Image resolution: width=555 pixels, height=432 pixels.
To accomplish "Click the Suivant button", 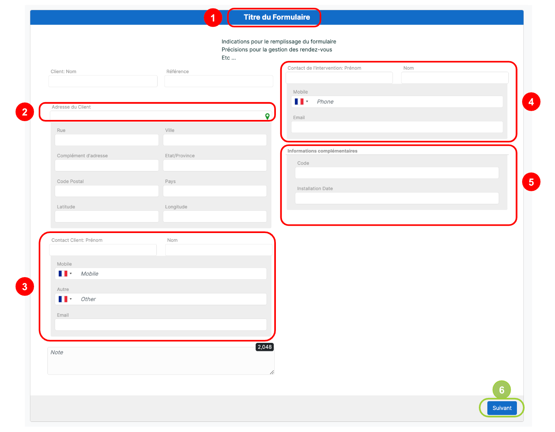I will (x=502, y=408).
